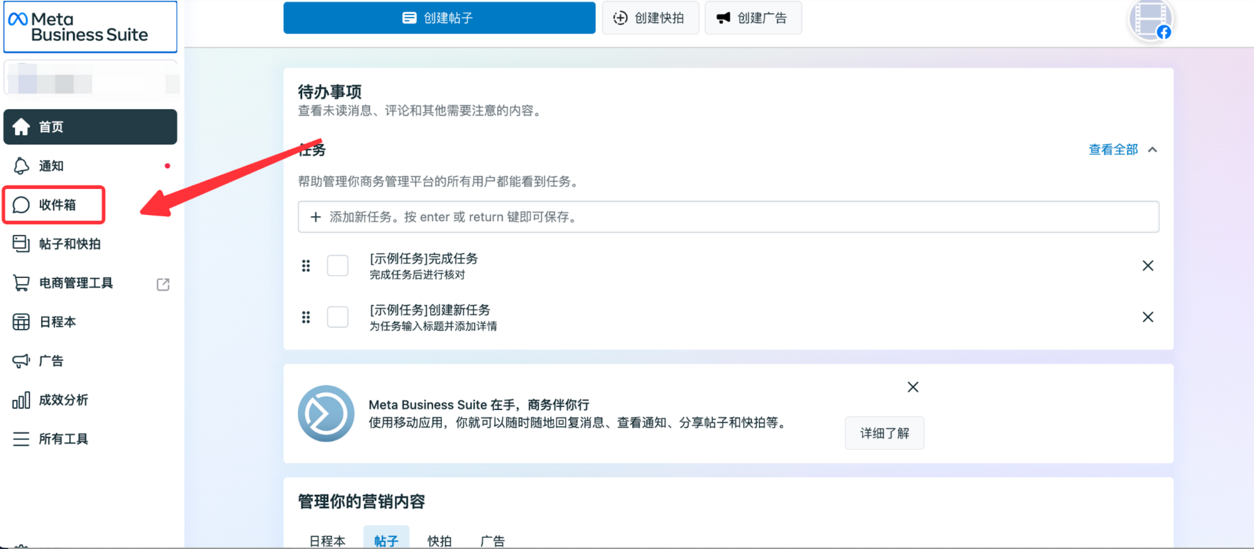Click the Ads megaphone sidebar icon
The width and height of the screenshot is (1254, 549).
(21, 361)
